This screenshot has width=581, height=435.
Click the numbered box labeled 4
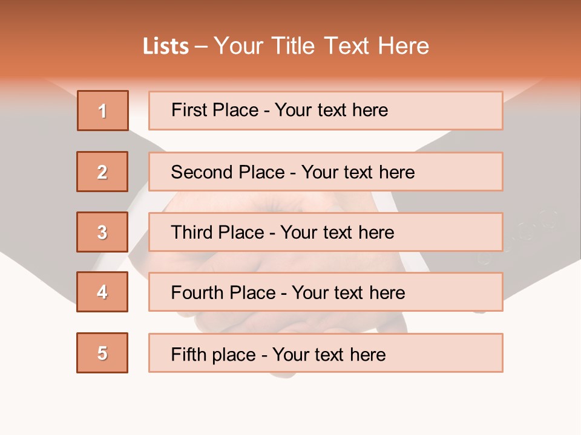coord(102,292)
